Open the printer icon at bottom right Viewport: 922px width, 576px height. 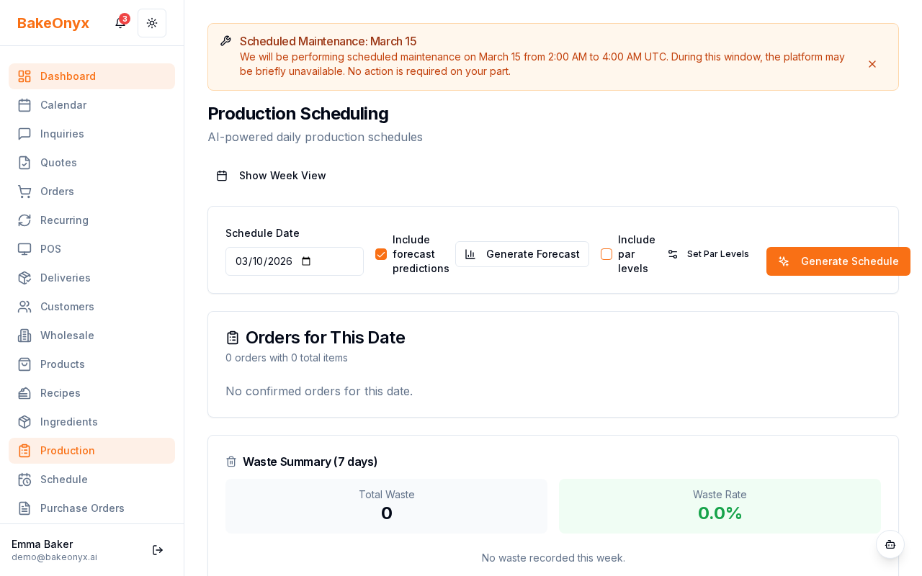point(890,545)
